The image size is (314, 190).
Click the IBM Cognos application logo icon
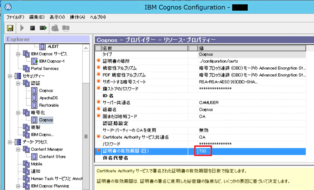(8, 7)
